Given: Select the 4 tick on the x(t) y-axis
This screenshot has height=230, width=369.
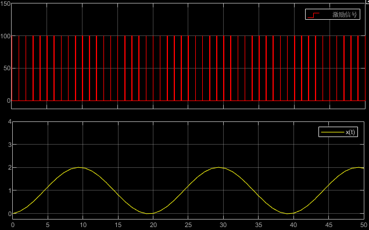Looking at the screenshot, I should point(10,121).
